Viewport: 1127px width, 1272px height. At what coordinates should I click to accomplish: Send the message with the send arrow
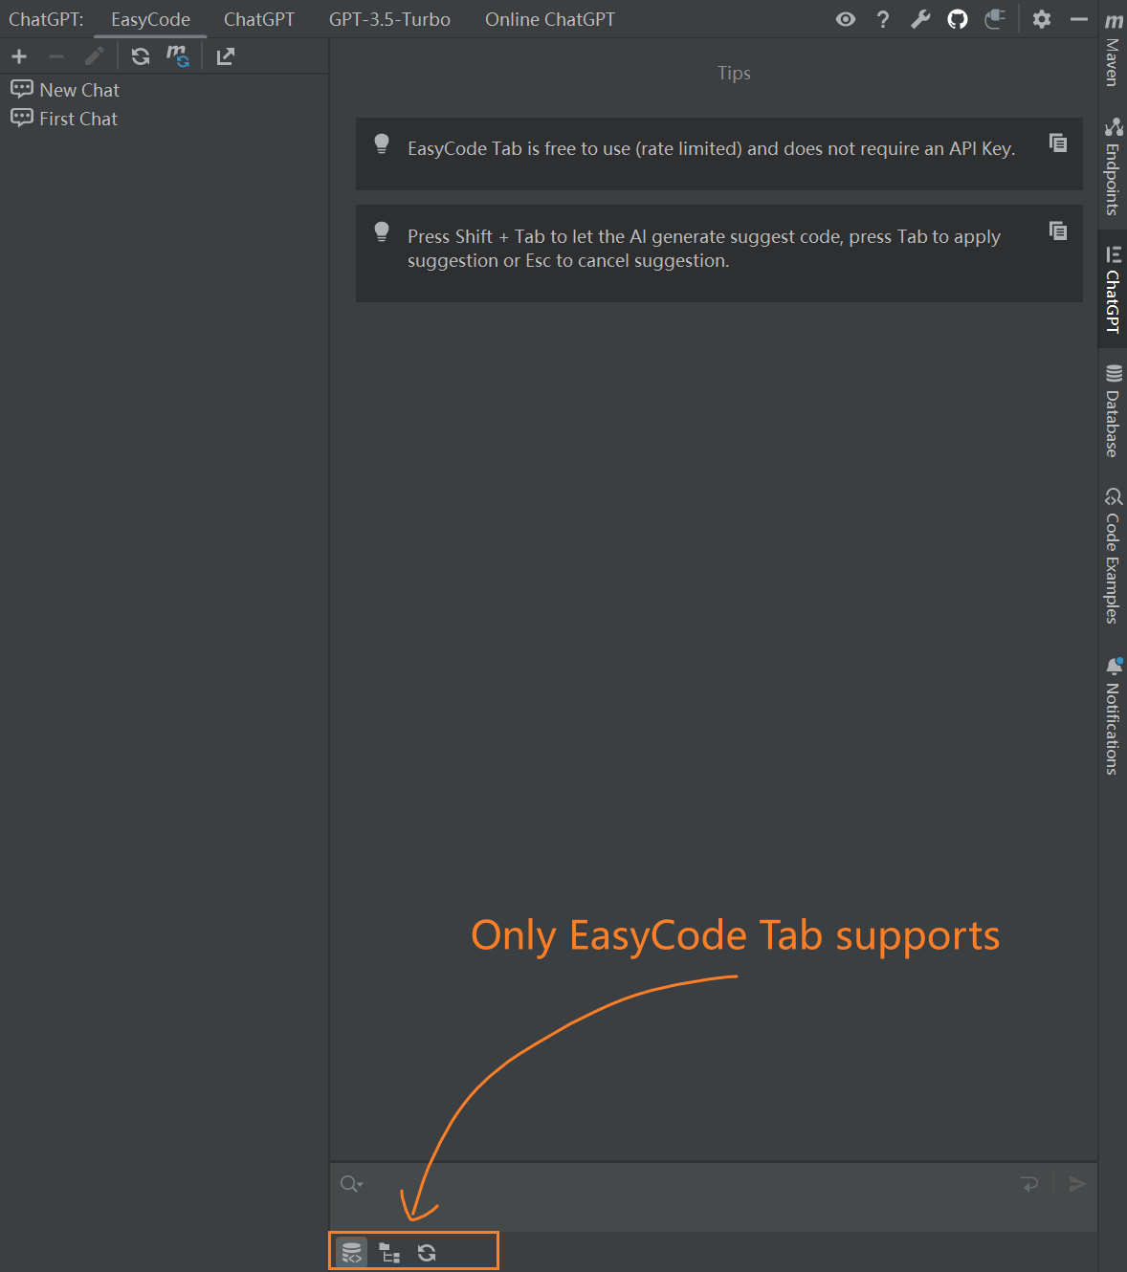tap(1076, 1183)
